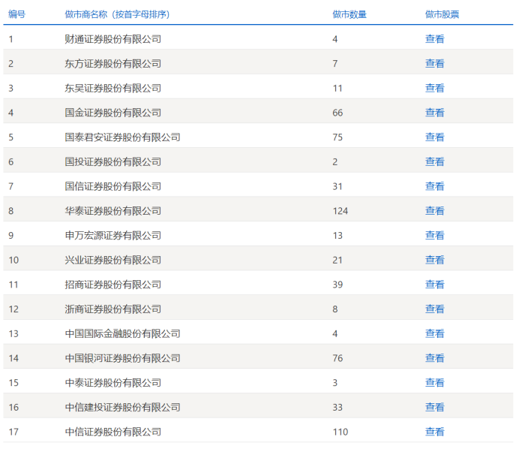Image resolution: width=519 pixels, height=452 pixels.
Task: Click 查看 in the 中国银河证券 row
Action: (x=434, y=358)
